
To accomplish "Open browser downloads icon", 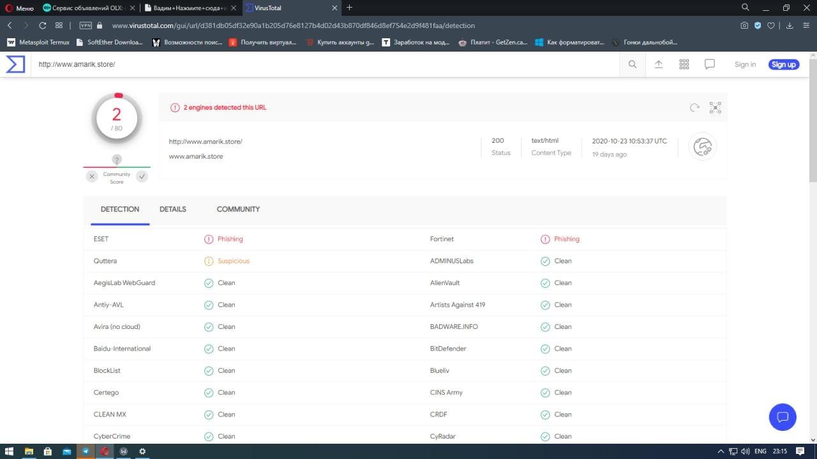I will pyautogui.click(x=790, y=25).
